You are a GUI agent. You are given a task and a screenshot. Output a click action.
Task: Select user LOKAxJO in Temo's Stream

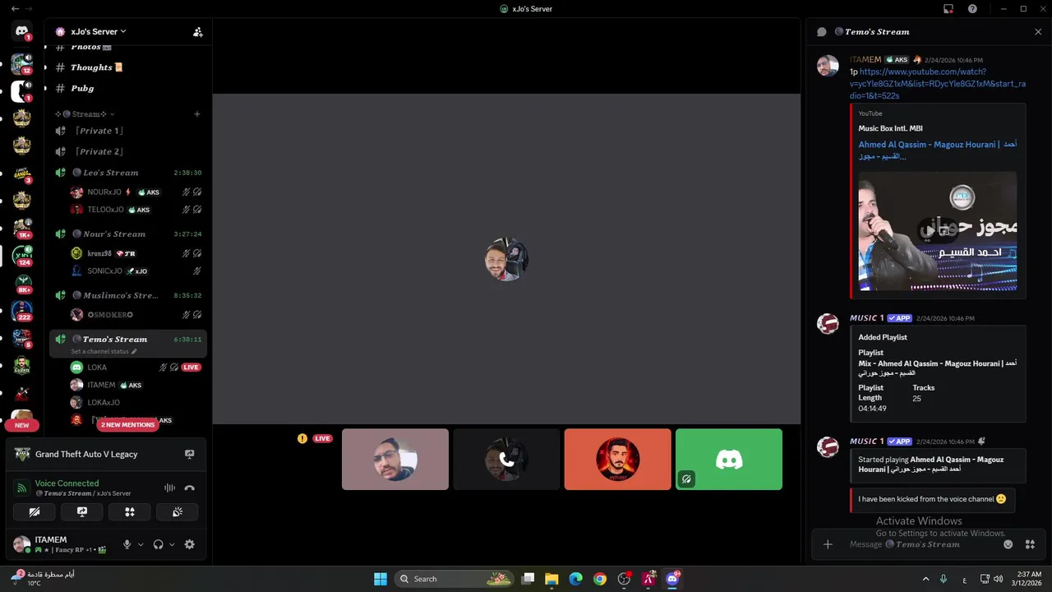[104, 402]
